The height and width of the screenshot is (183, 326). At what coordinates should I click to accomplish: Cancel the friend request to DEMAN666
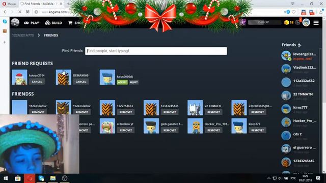80,82
